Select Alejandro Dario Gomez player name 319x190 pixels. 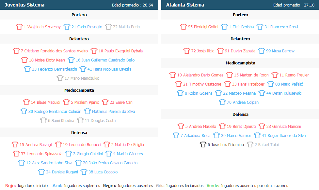tap(200, 75)
